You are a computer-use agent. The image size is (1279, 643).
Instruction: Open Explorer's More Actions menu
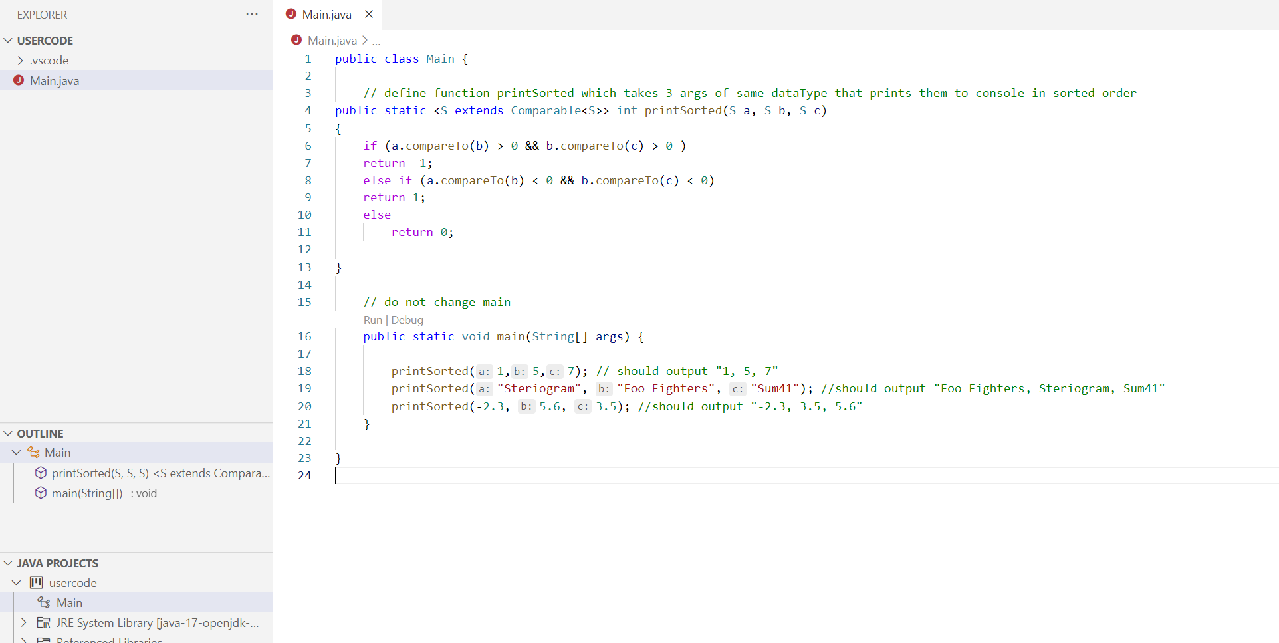[251, 14]
